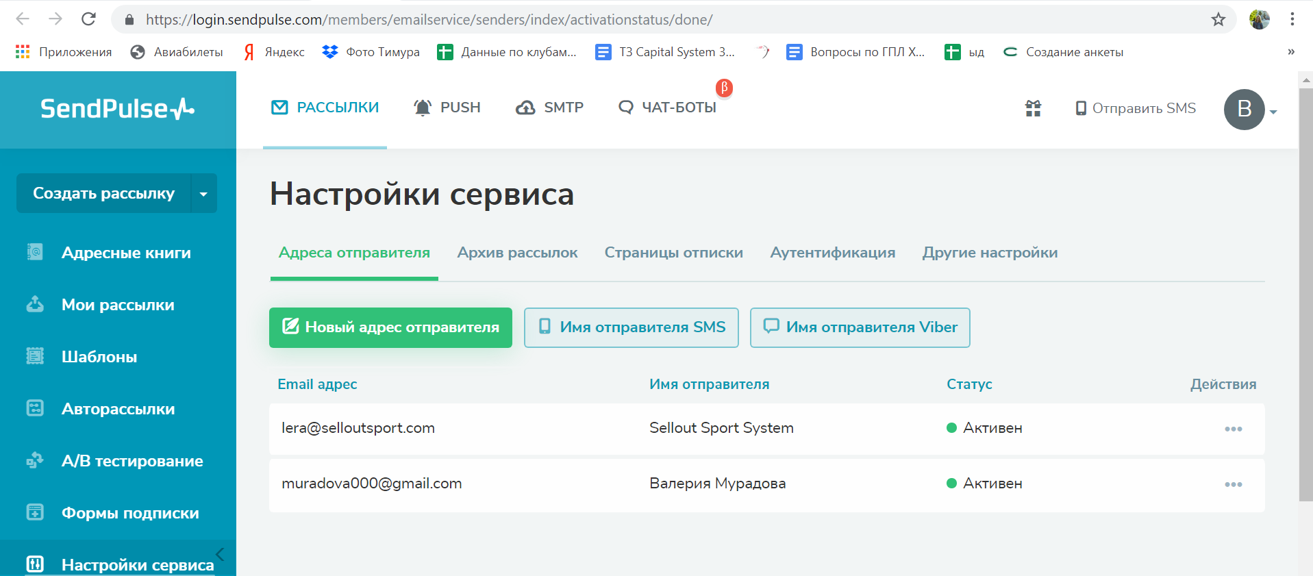Click the Отправить SMS phone link
Screen dimensions: 1313x576
(x=1136, y=108)
